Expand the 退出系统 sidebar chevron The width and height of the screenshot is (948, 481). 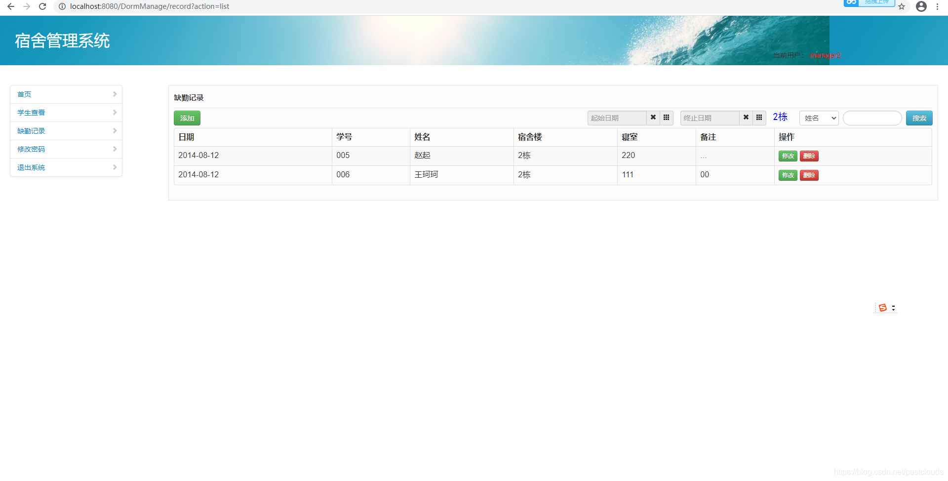[x=115, y=167]
